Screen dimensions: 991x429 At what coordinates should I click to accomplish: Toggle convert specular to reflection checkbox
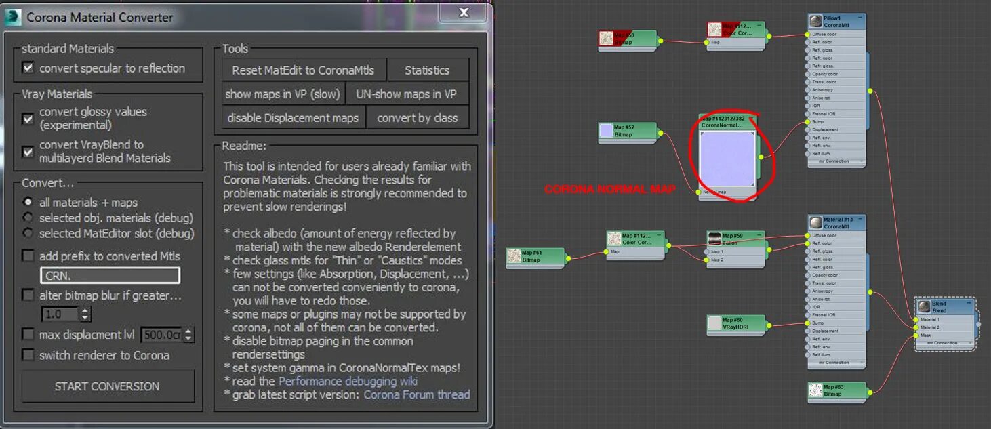(28, 68)
